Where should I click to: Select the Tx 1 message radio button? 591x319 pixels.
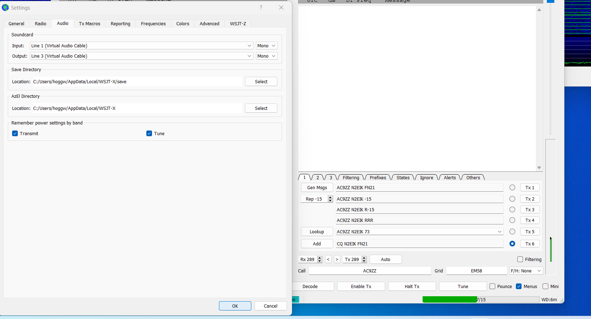point(512,187)
